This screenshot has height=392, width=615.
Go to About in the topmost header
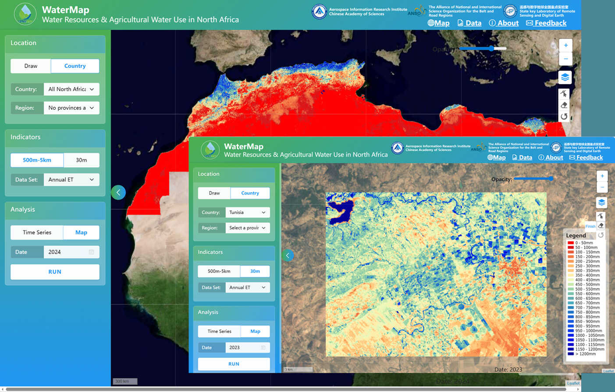[x=504, y=23]
